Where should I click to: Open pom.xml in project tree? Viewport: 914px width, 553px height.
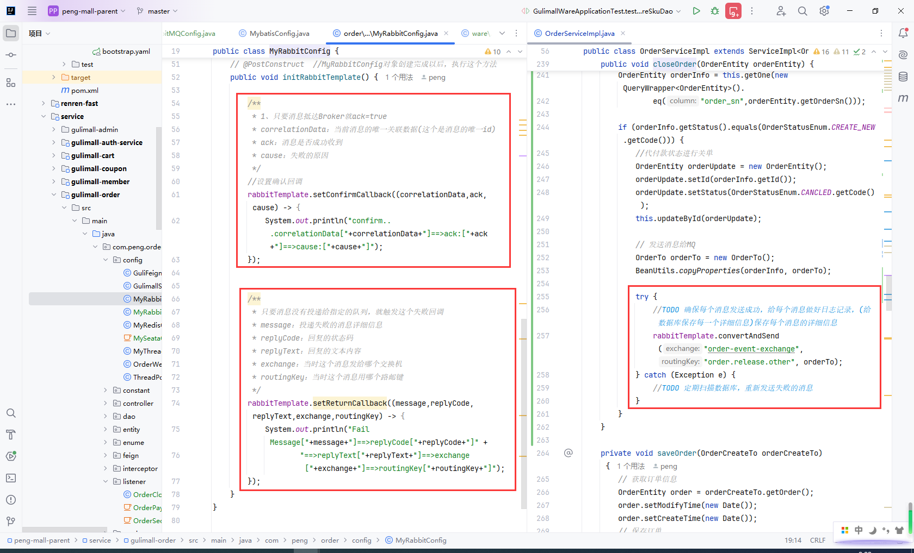80,90
